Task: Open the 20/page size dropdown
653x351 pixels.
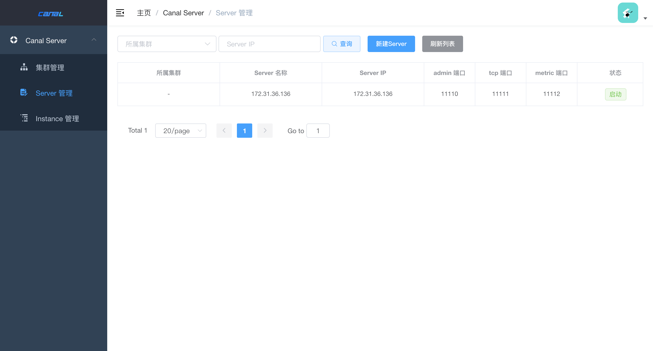Action: (x=180, y=131)
